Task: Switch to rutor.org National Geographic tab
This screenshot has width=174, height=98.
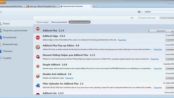Action: [x=43, y=6]
